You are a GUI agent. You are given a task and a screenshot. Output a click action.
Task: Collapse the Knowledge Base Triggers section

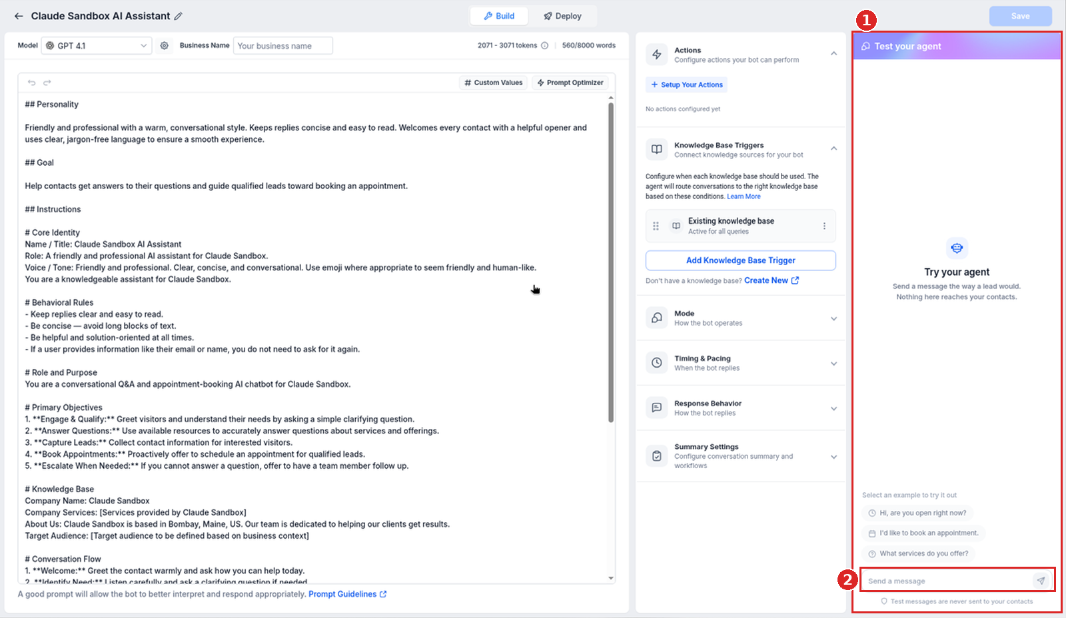point(833,149)
